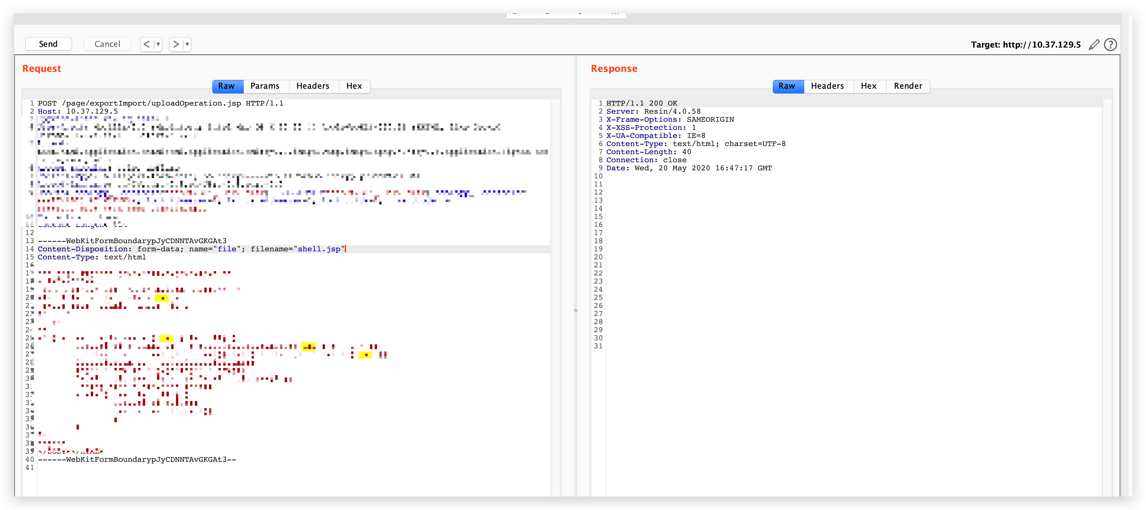
Task: Show the response Hex tab
Action: [868, 86]
